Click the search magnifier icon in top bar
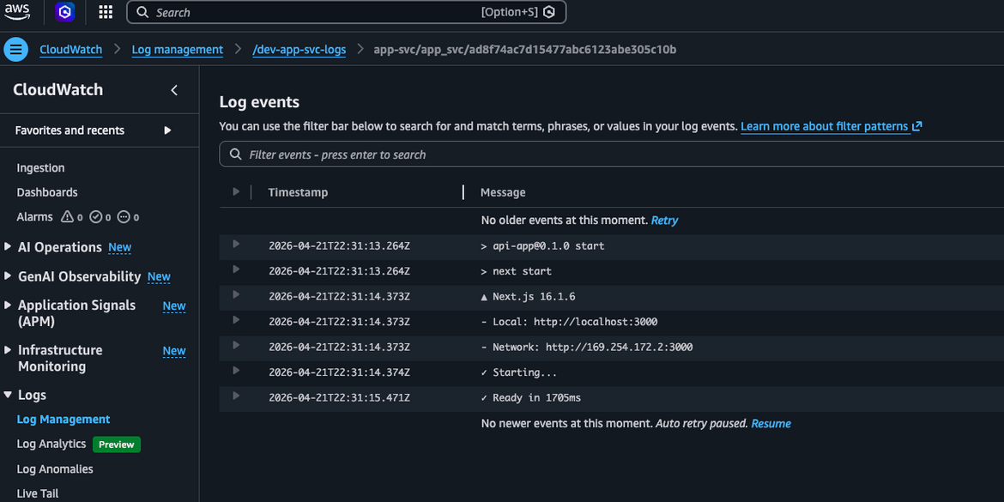The image size is (1004, 502). pos(142,12)
